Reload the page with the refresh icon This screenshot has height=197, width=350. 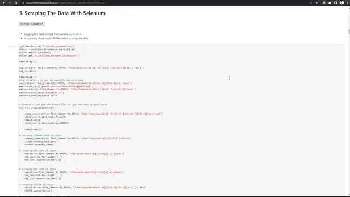tap(16, 3)
